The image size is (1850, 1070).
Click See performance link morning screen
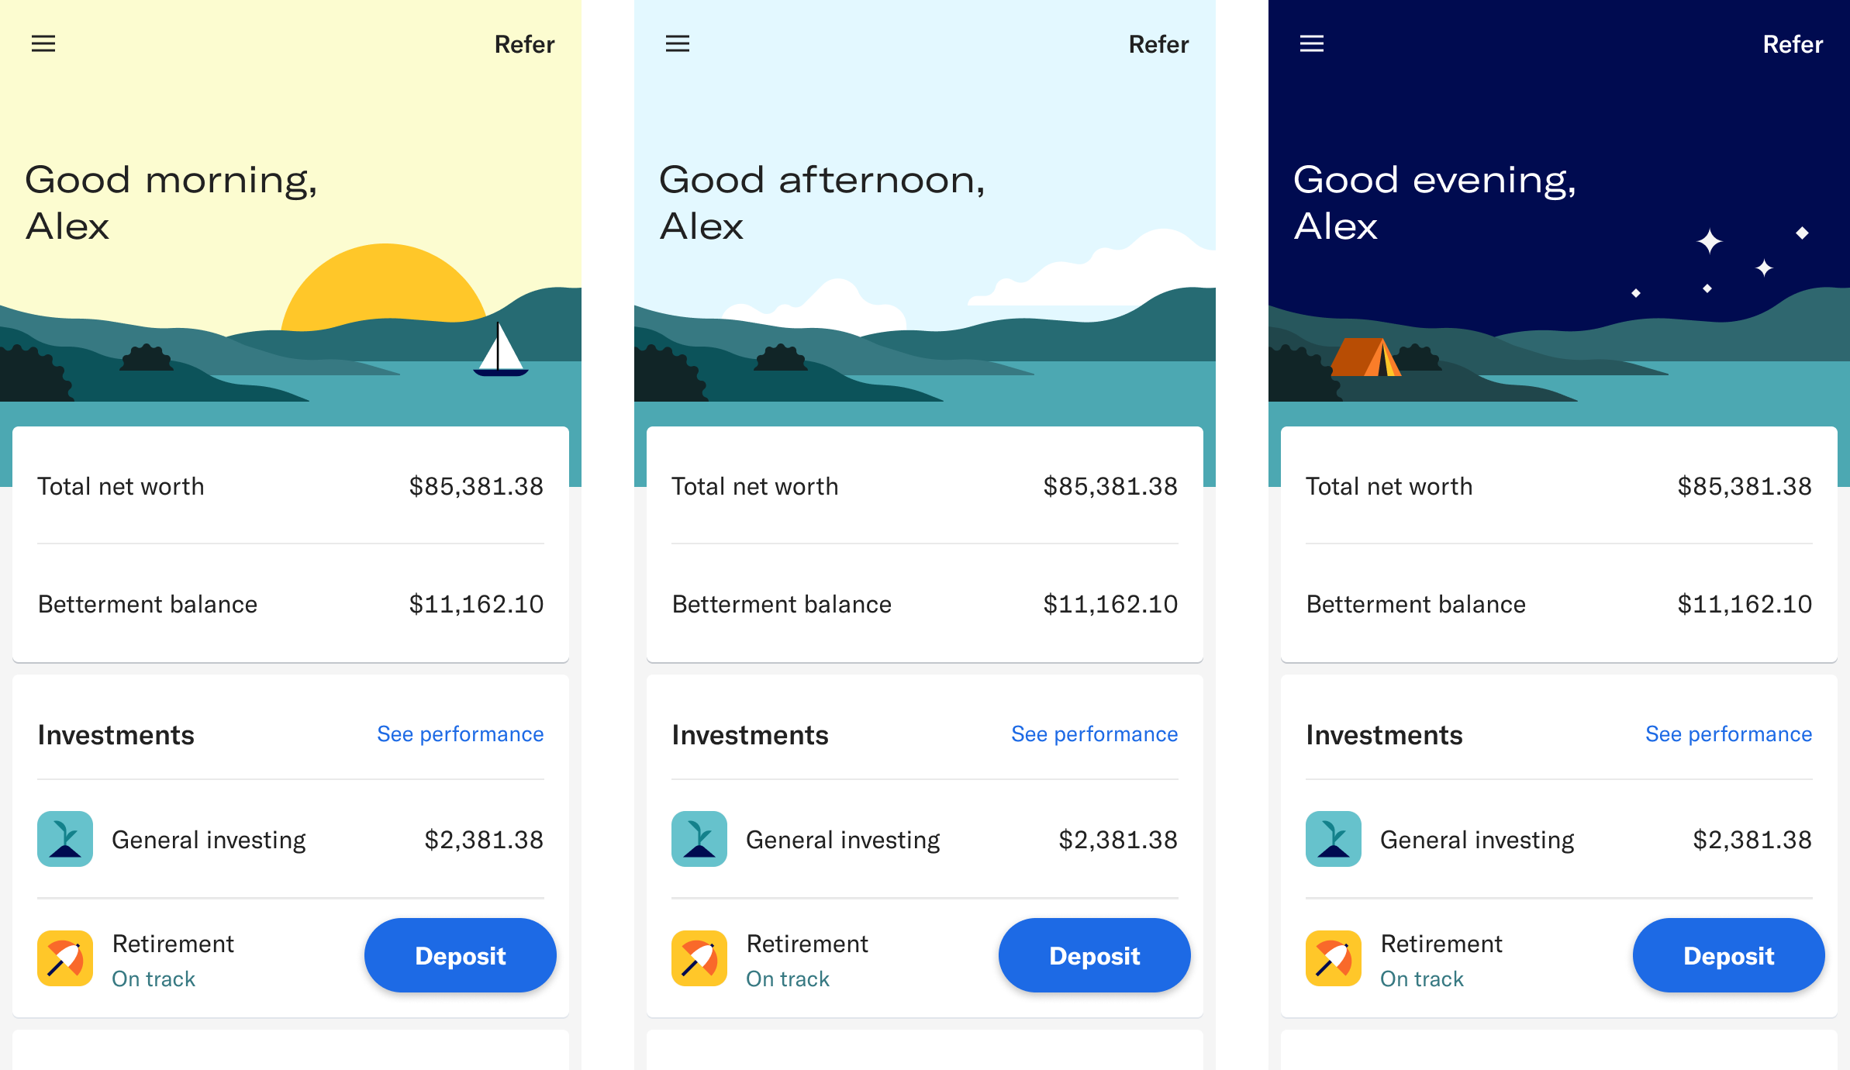pyautogui.click(x=460, y=733)
